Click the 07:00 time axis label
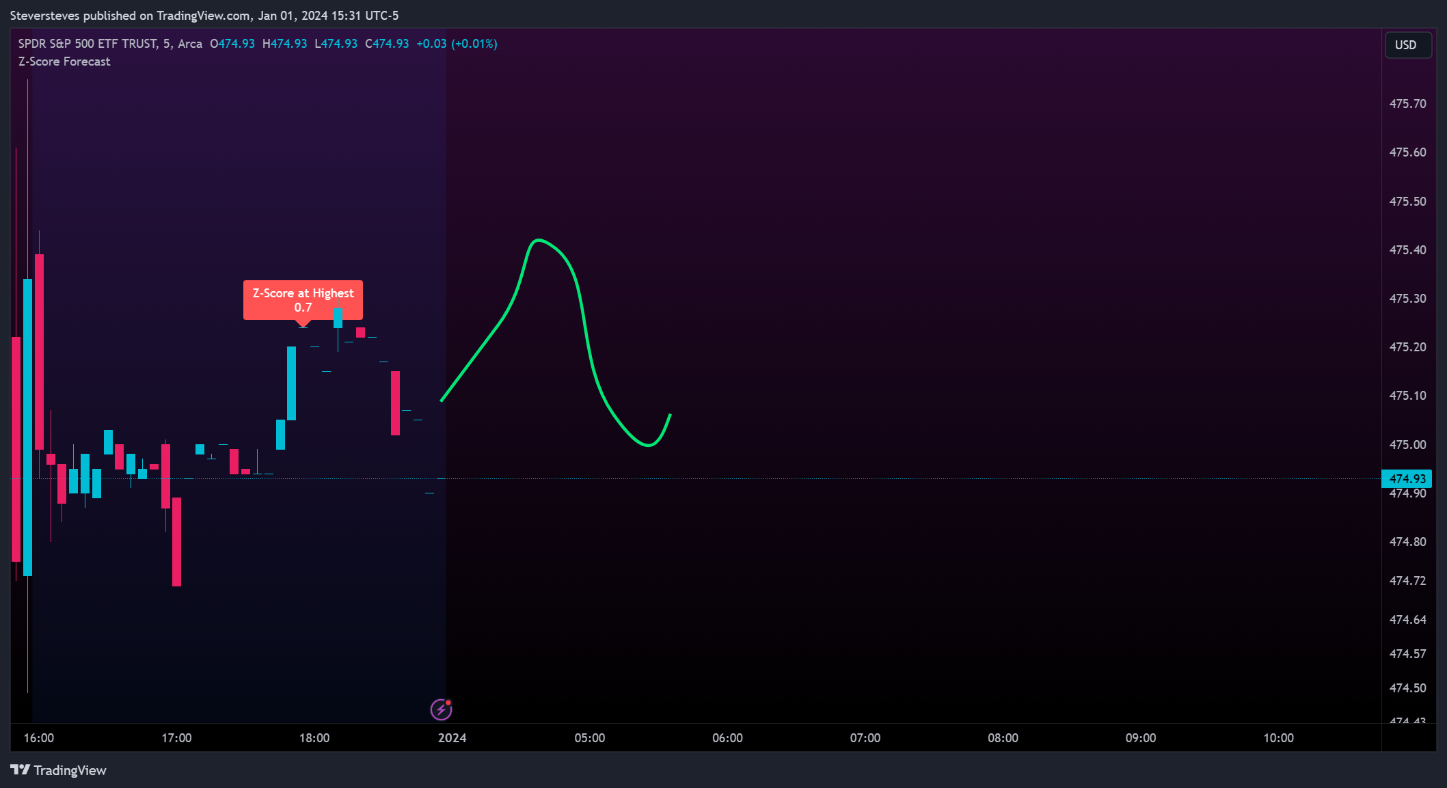This screenshot has width=1447, height=788. point(865,738)
